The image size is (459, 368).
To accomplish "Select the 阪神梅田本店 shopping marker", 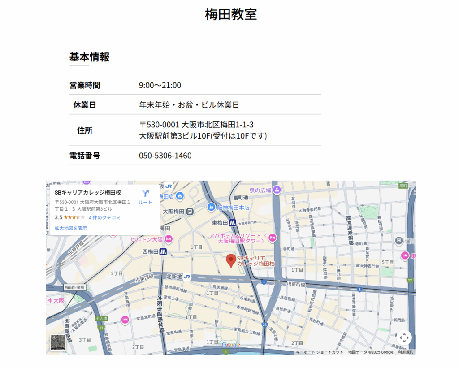I will [x=212, y=207].
